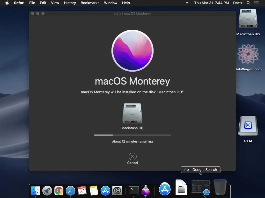Viewport: 265px width, 198px height.
Task: Open the Bookmarks menu
Action: coord(90,3)
